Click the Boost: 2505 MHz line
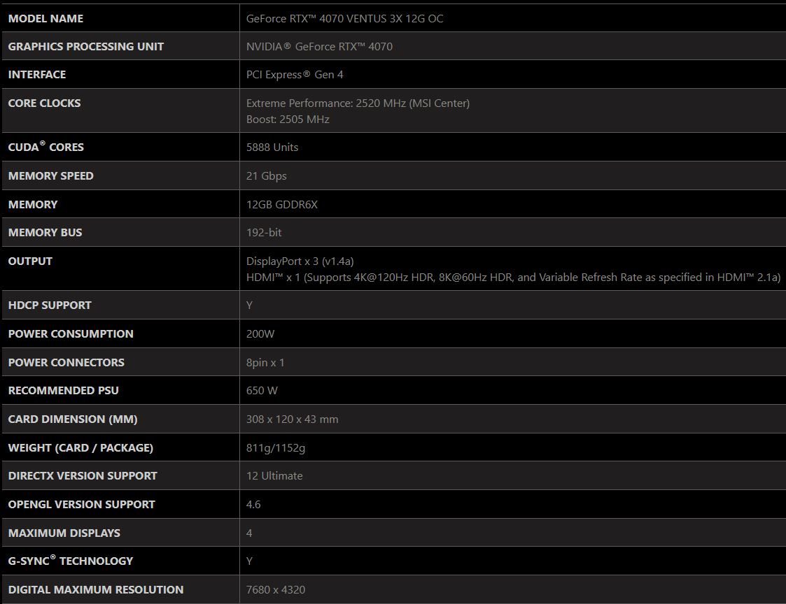This screenshot has height=604, width=786. point(288,120)
